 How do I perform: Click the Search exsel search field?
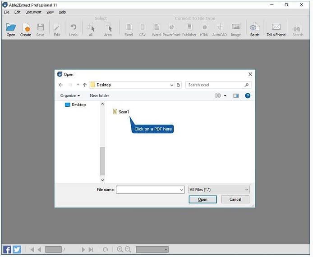[216, 85]
